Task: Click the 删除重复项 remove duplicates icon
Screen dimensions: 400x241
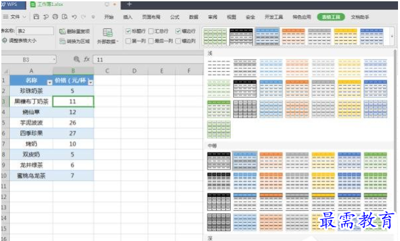Action: coord(62,31)
